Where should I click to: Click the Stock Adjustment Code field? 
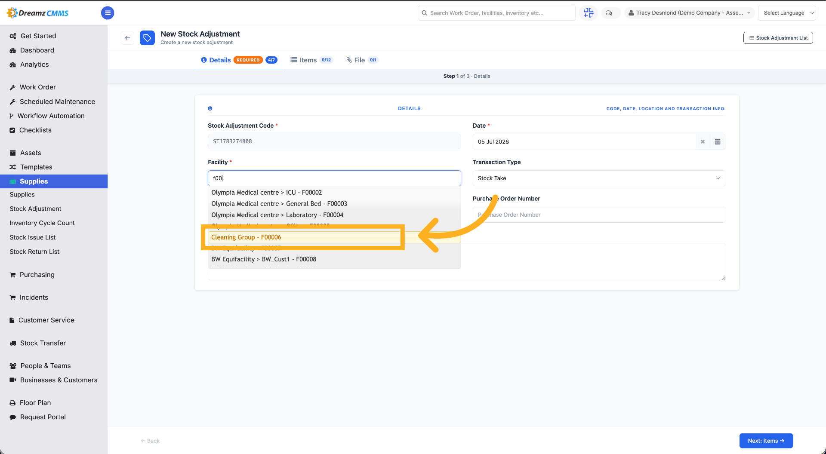click(x=334, y=141)
